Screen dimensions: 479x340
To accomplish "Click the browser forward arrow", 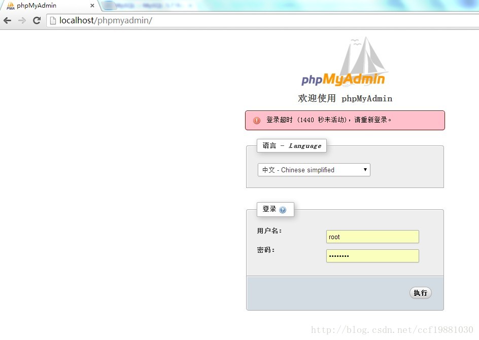I will [x=22, y=20].
